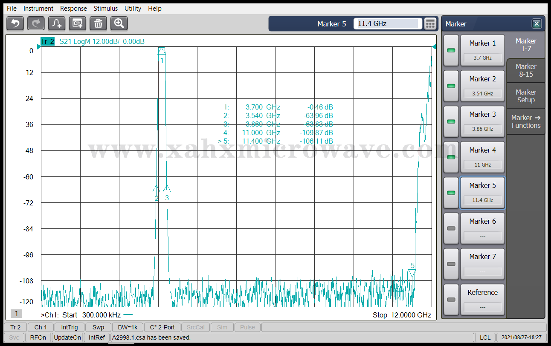Image resolution: width=551 pixels, height=346 pixels.
Task: Select the Marker 6 softkey
Action: 482,228
